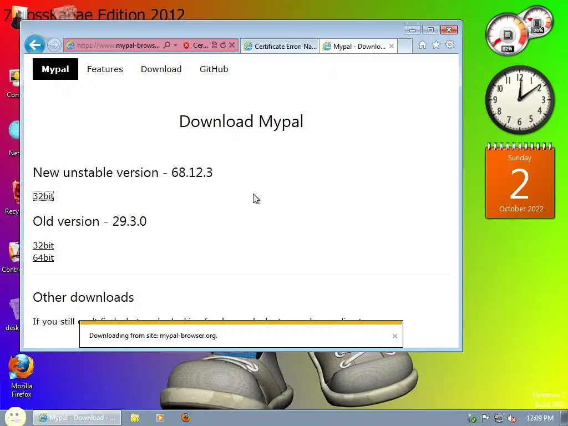Open Favorites with the star icon
The image size is (568, 426).
[x=436, y=45]
